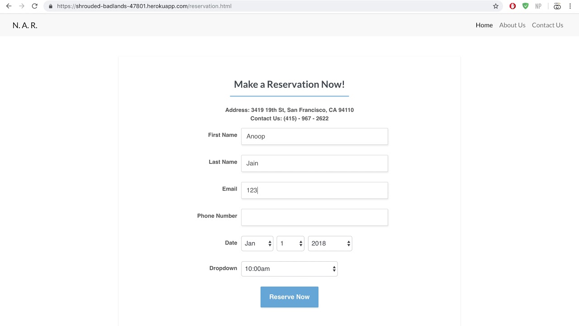Expand the month dropdown showing Jan
Screen dimensions: 579x326
pyautogui.click(x=257, y=244)
